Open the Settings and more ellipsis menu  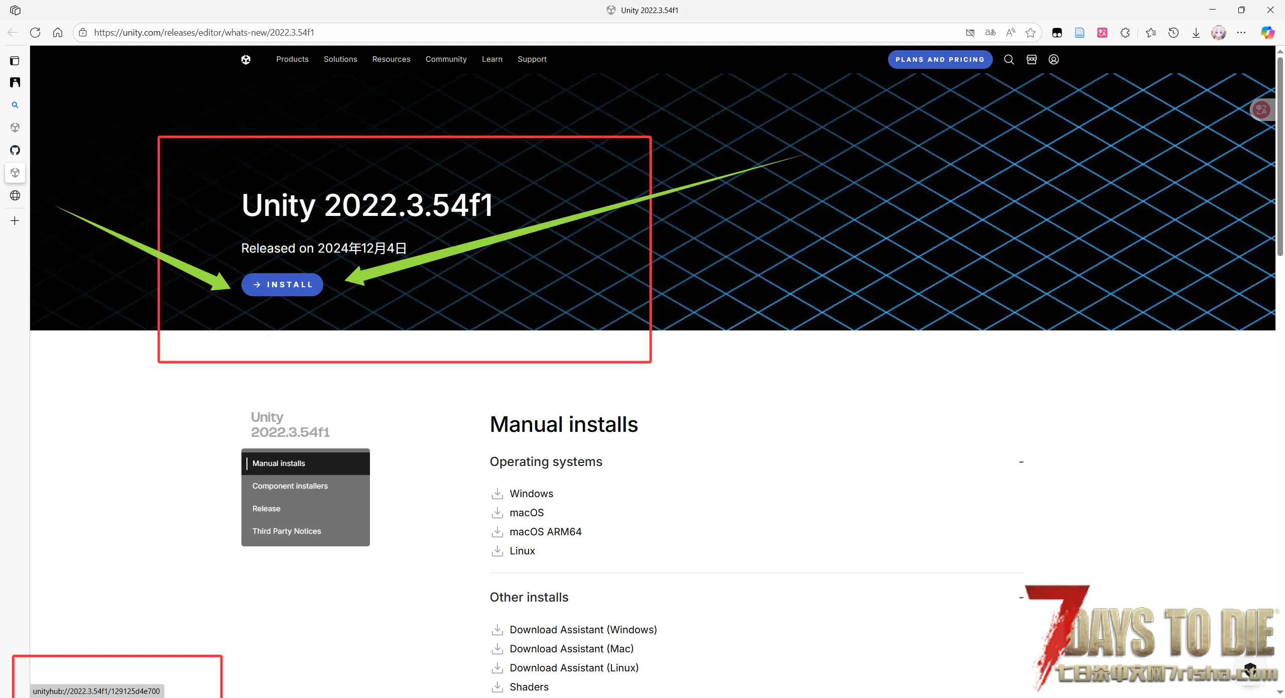pyautogui.click(x=1241, y=33)
